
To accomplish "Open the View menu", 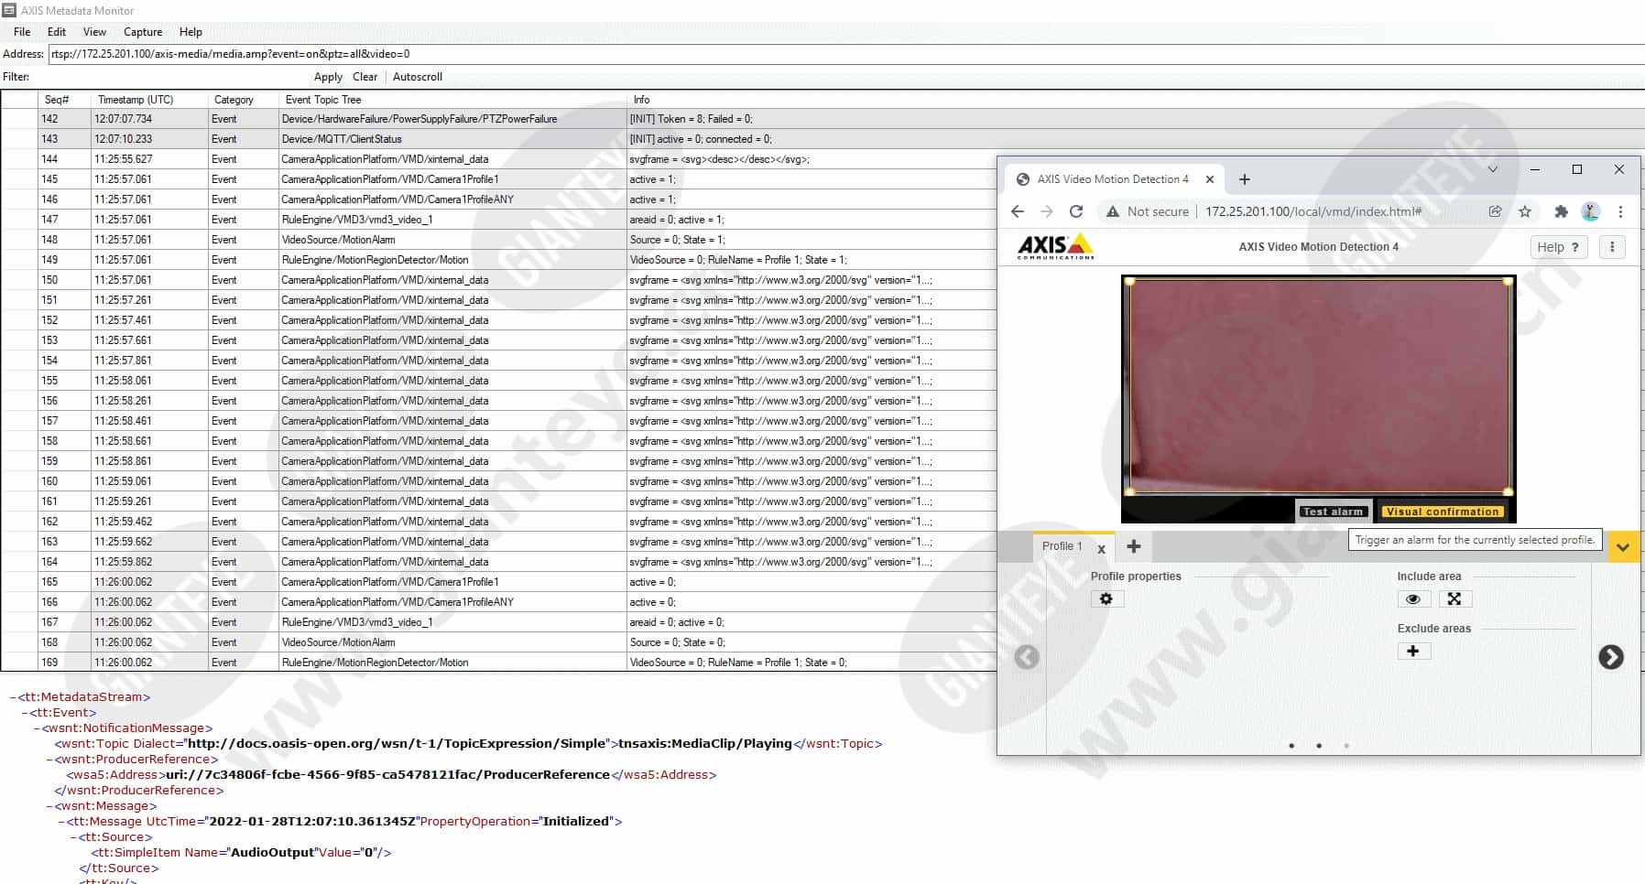I will tap(94, 32).
